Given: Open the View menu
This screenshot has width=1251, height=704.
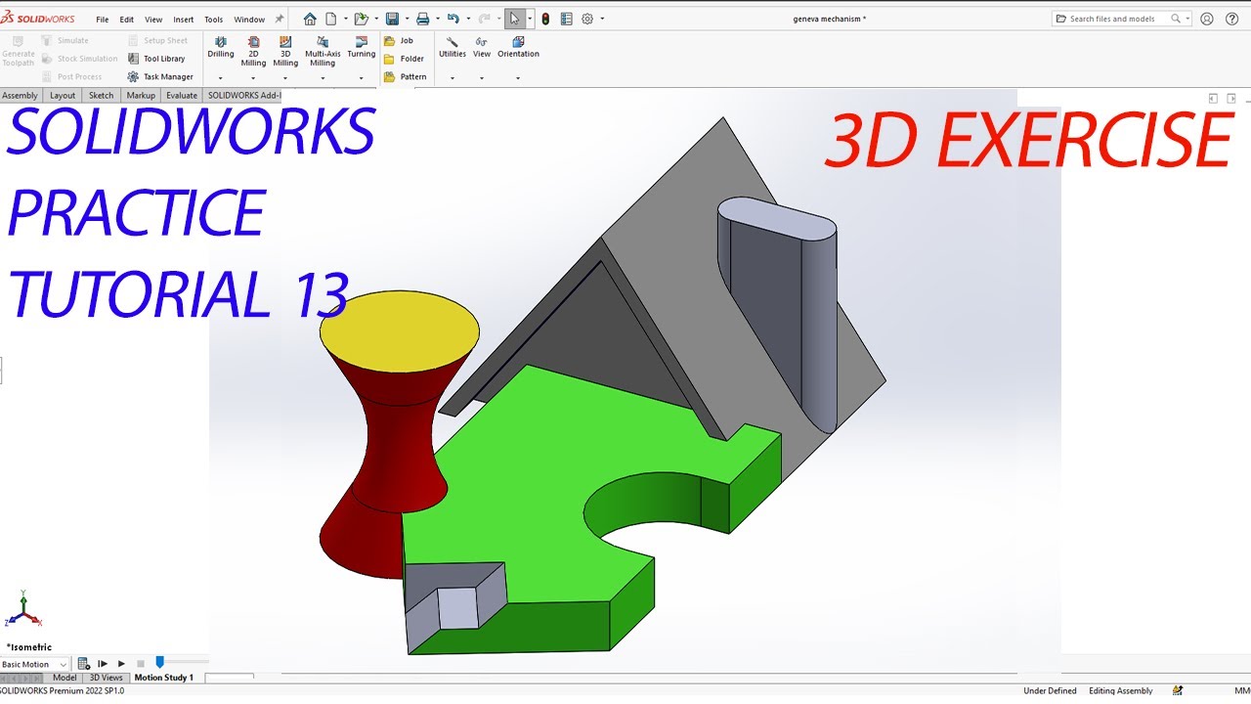Looking at the screenshot, I should coord(153,20).
